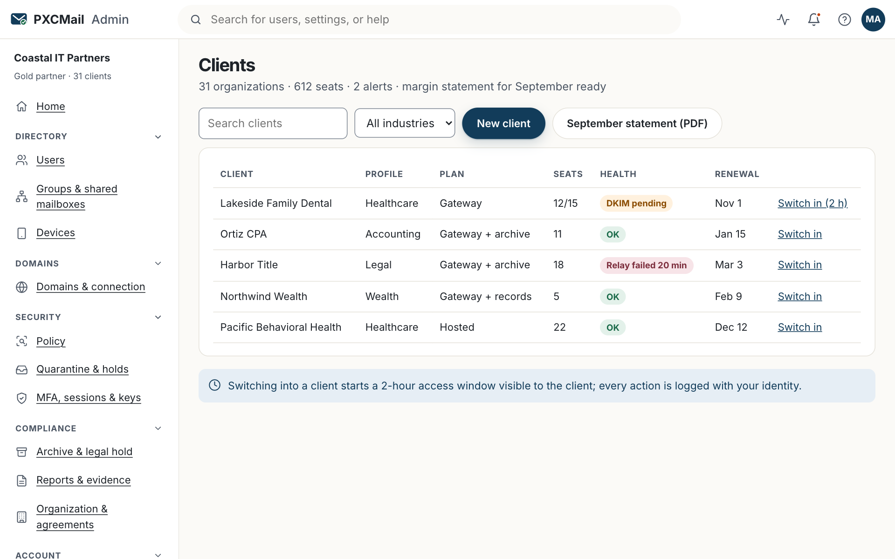The width and height of the screenshot is (895, 559).
Task: Go to Home in sidebar
Action: 51,106
